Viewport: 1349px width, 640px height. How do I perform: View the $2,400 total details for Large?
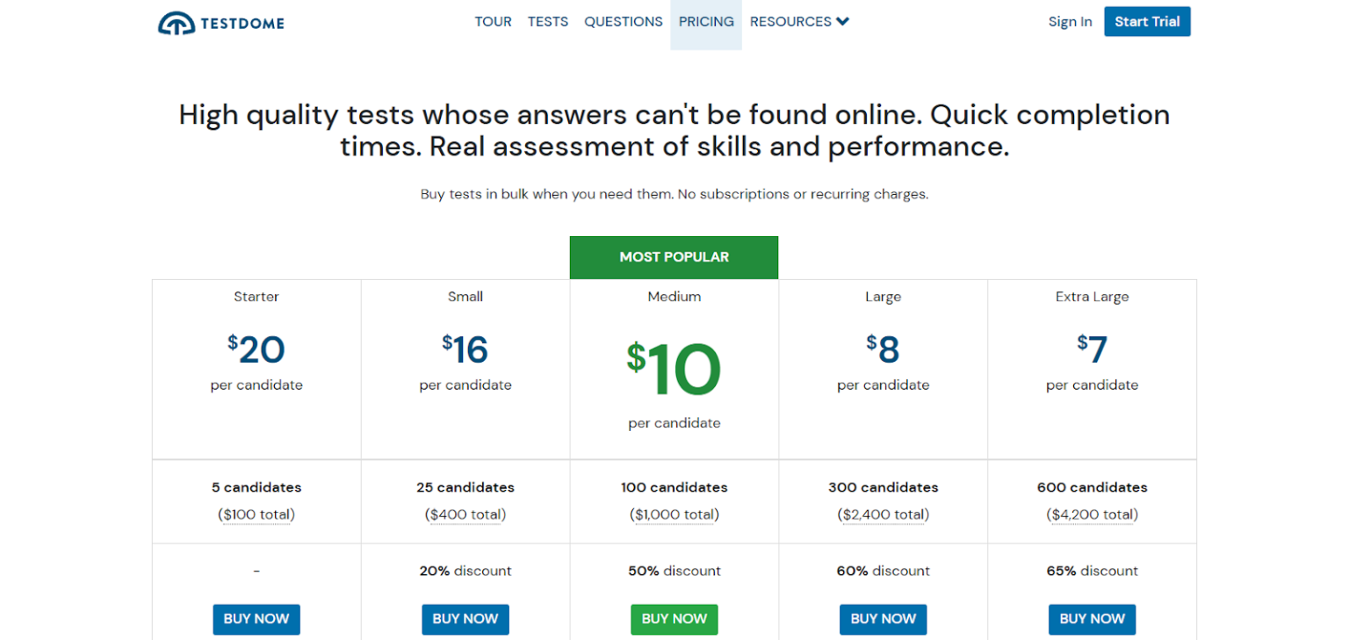click(883, 514)
